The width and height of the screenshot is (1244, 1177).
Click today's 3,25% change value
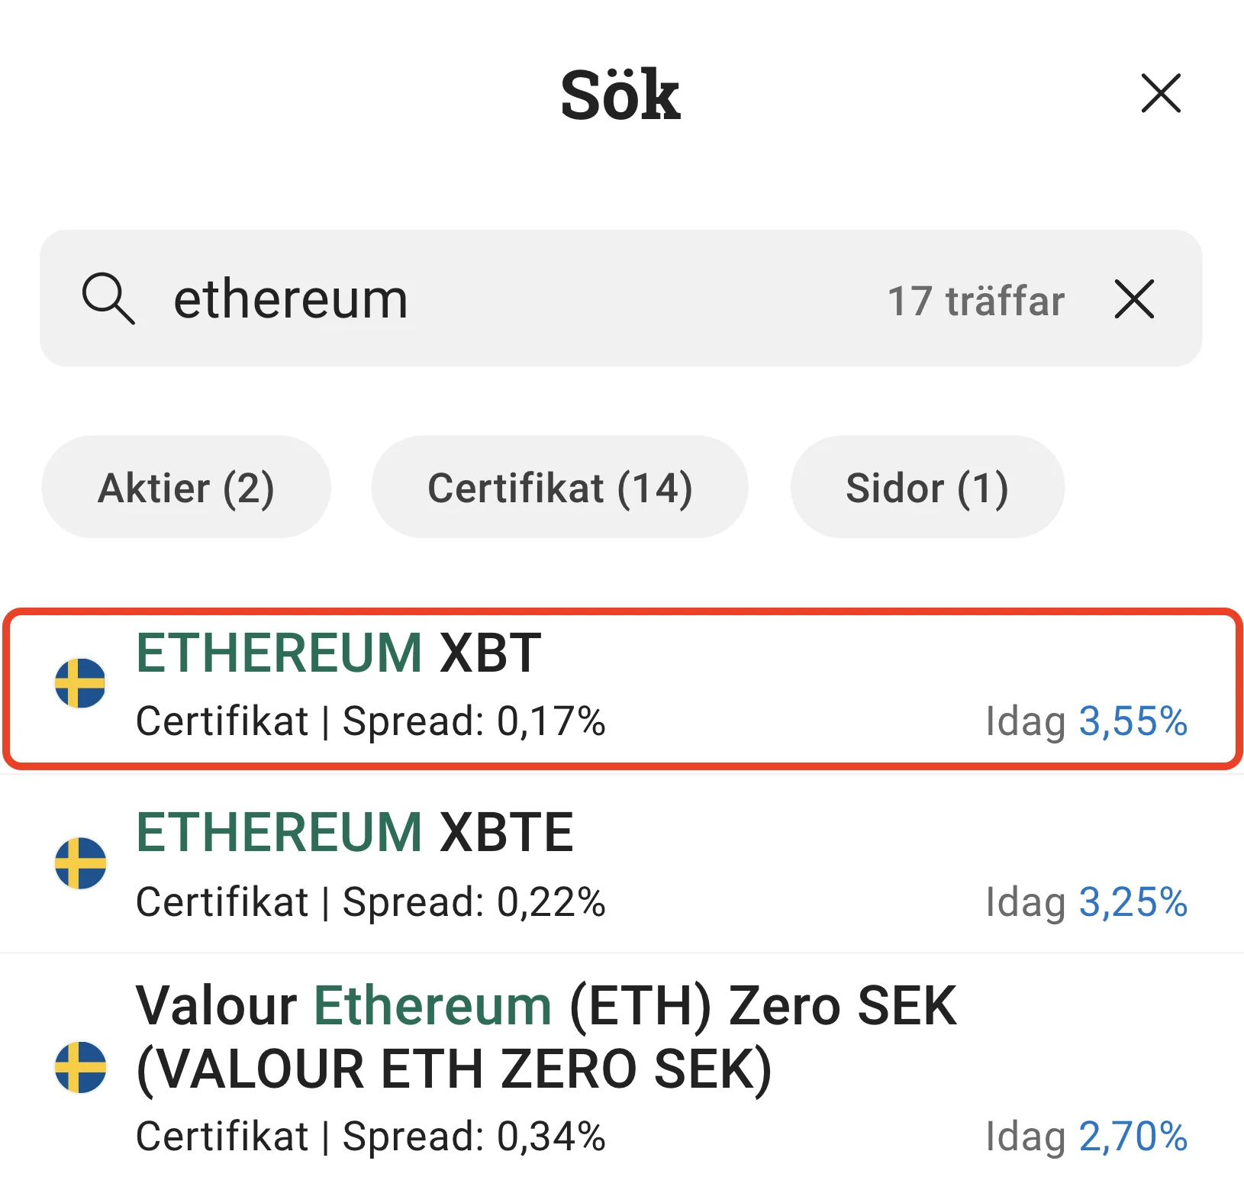[x=1133, y=902]
